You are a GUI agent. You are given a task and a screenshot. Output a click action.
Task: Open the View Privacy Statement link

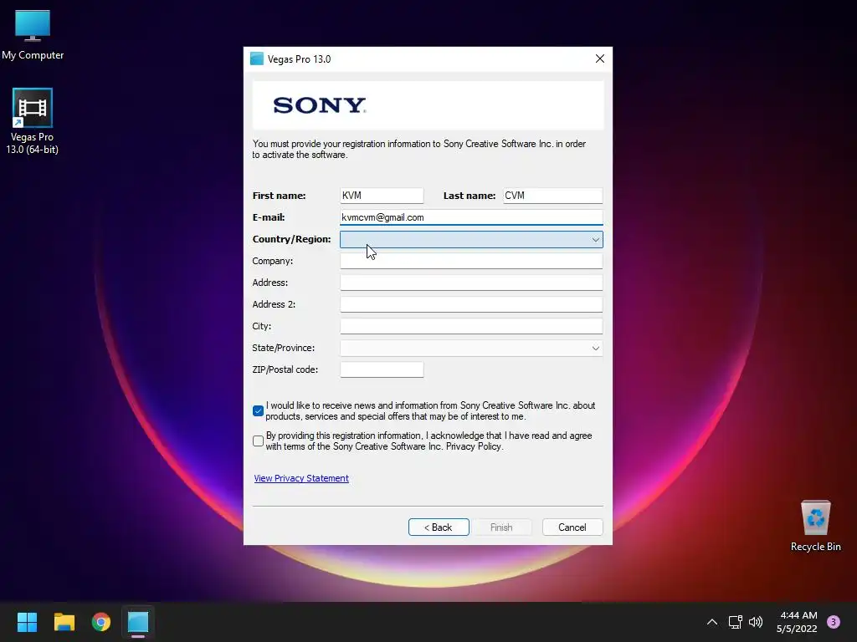pos(301,478)
